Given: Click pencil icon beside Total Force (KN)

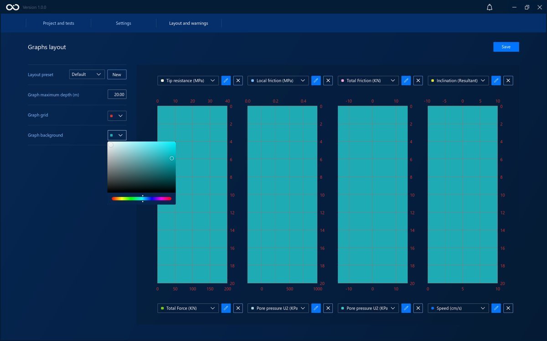Looking at the screenshot, I should 226,308.
